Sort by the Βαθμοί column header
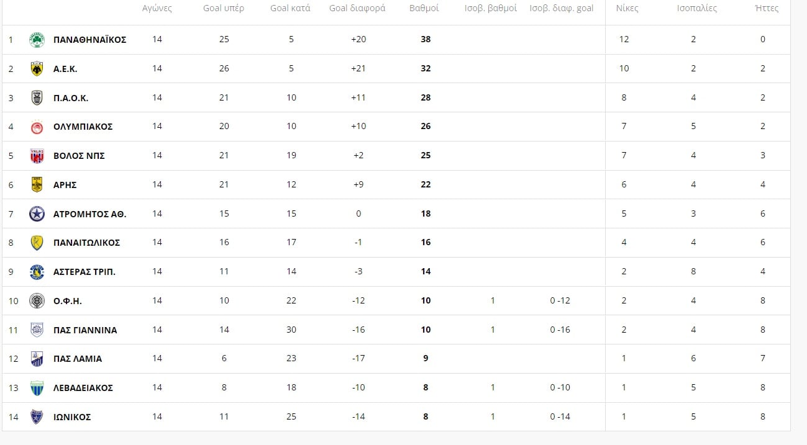 tap(424, 9)
